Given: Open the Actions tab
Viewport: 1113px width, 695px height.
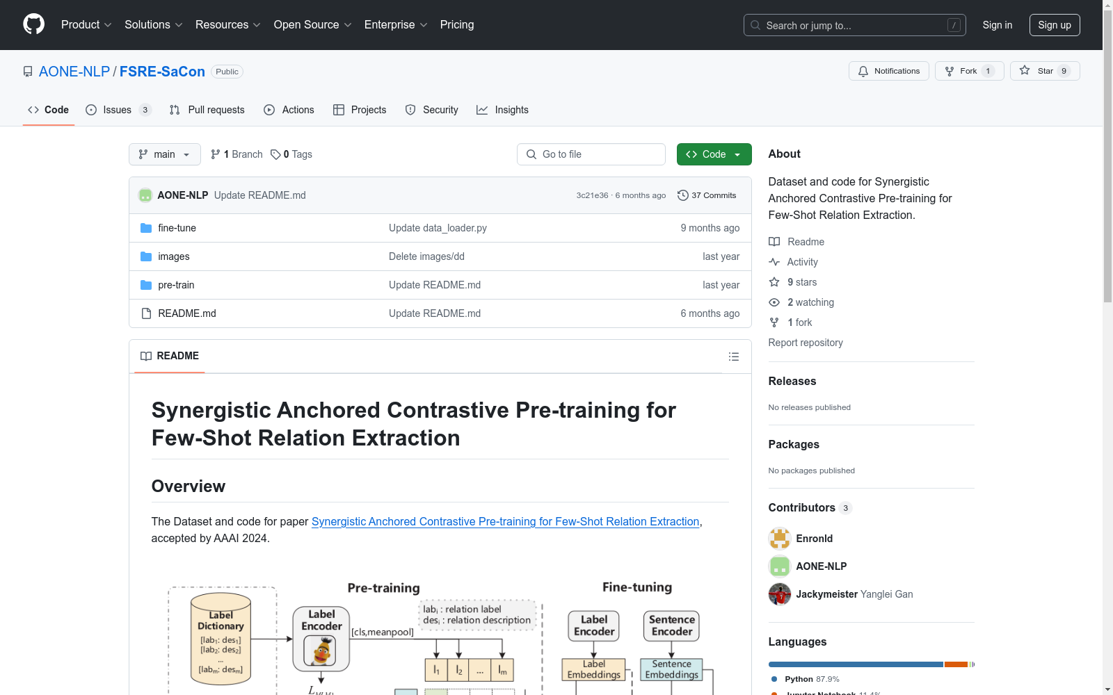Looking at the screenshot, I should point(289,110).
